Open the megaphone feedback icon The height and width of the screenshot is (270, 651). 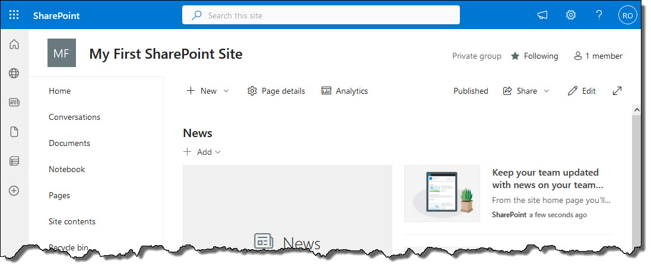click(x=542, y=15)
